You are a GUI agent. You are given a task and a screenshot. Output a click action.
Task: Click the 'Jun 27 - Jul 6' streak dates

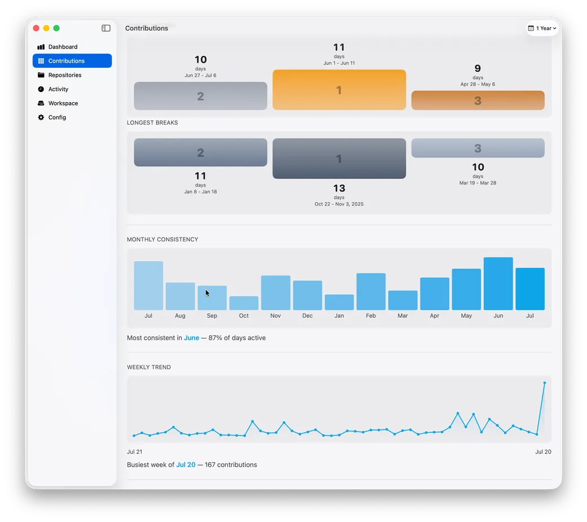click(x=200, y=75)
